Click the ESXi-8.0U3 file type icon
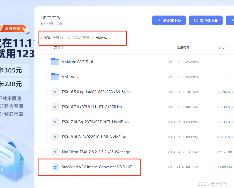This screenshot has height=188, width=234. point(55,137)
